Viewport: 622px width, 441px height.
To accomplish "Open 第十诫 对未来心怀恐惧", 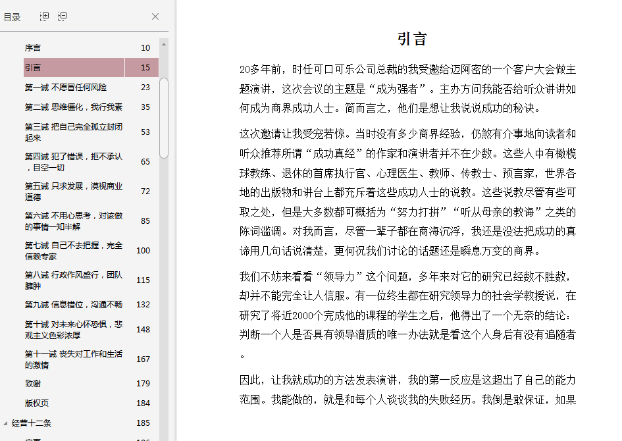I will coord(73,330).
